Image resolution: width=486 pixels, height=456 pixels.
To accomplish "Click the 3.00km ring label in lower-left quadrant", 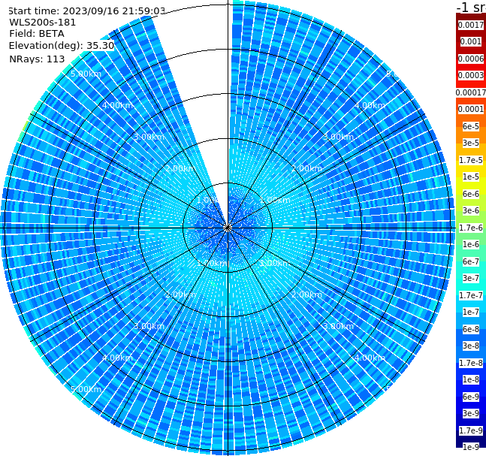I will pos(149,326).
